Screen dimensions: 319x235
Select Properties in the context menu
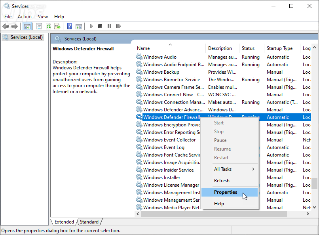(x=226, y=192)
